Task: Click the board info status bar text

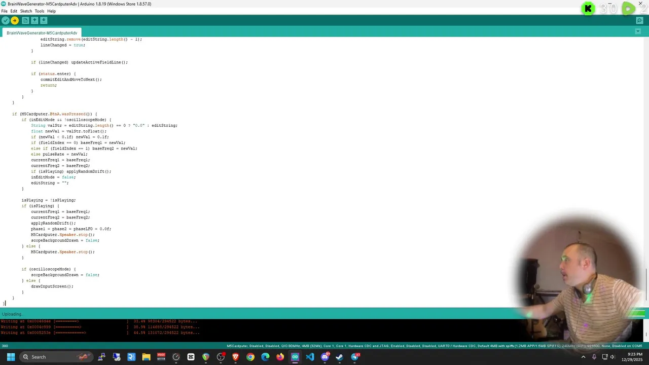Action: 435,346
